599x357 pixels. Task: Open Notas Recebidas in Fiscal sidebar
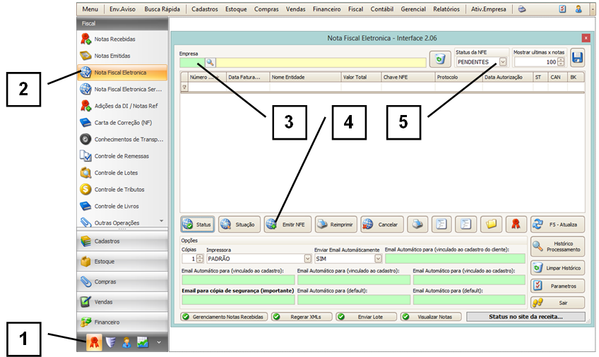[114, 39]
